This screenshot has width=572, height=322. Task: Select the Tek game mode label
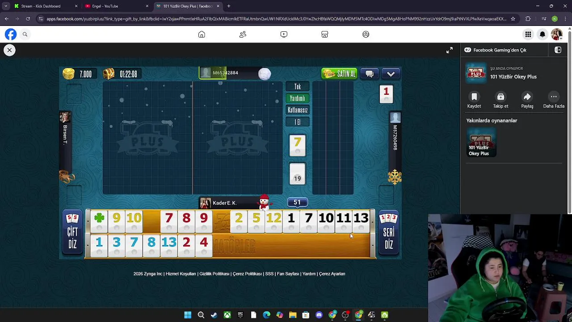pos(298,87)
